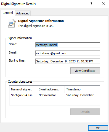The image size is (109, 132).
Task: Click the OK button
Action: [x=98, y=128]
